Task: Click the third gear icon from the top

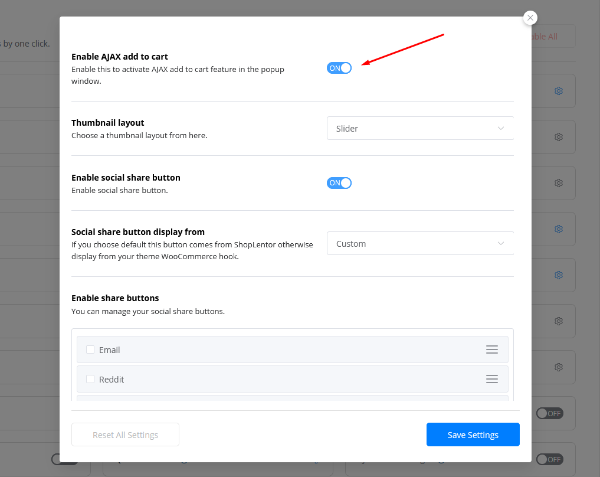Action: 558,183
